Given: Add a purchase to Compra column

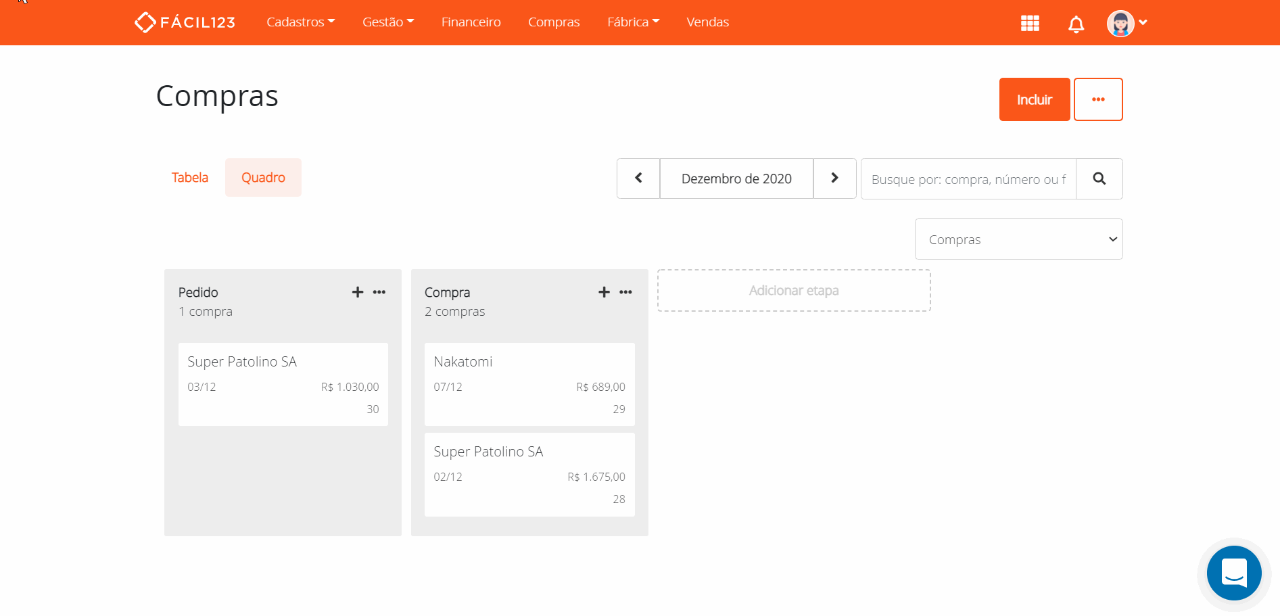Looking at the screenshot, I should point(604,292).
